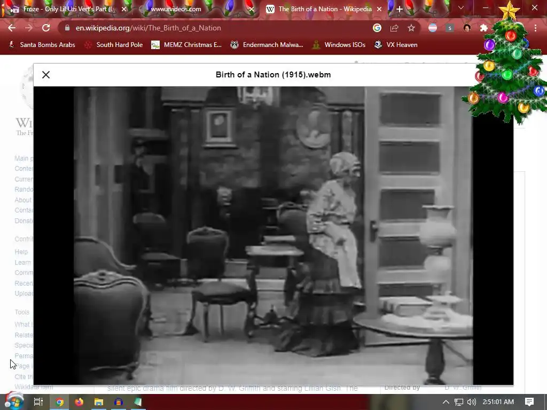Click the video frame to play
Image resolution: width=547 pixels, height=410 pixels.
273,235
